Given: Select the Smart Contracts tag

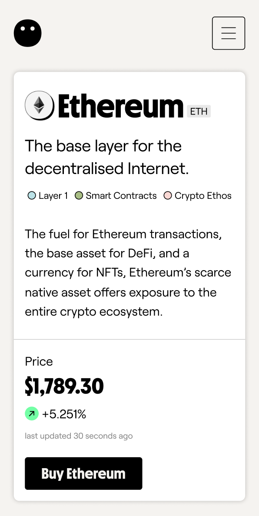Looking at the screenshot, I should pyautogui.click(x=116, y=195).
